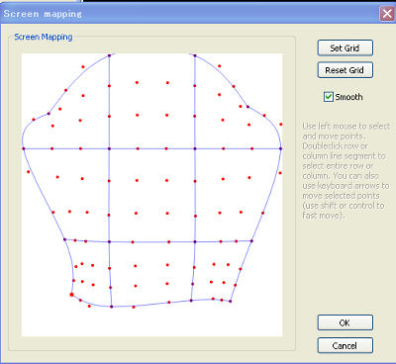Select the enlarged red square grid point
The height and width of the screenshot is (364, 396).
(72, 295)
